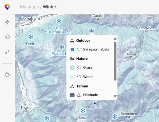
Task: Select the Outdoor group heading
Action: (x=83, y=41)
